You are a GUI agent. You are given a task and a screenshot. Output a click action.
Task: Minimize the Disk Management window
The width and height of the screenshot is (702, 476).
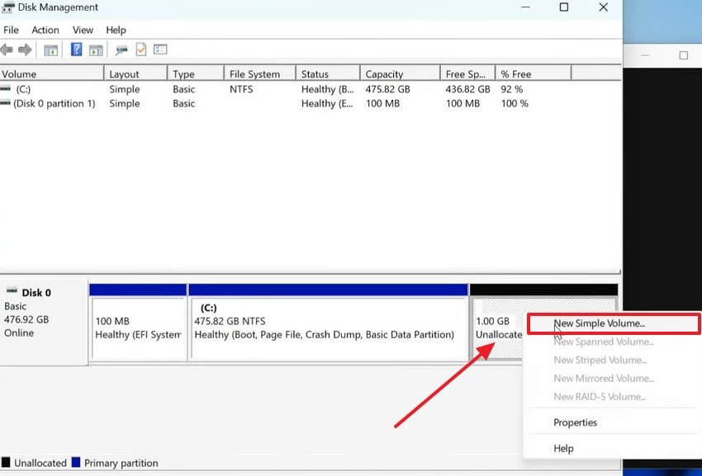pyautogui.click(x=525, y=7)
